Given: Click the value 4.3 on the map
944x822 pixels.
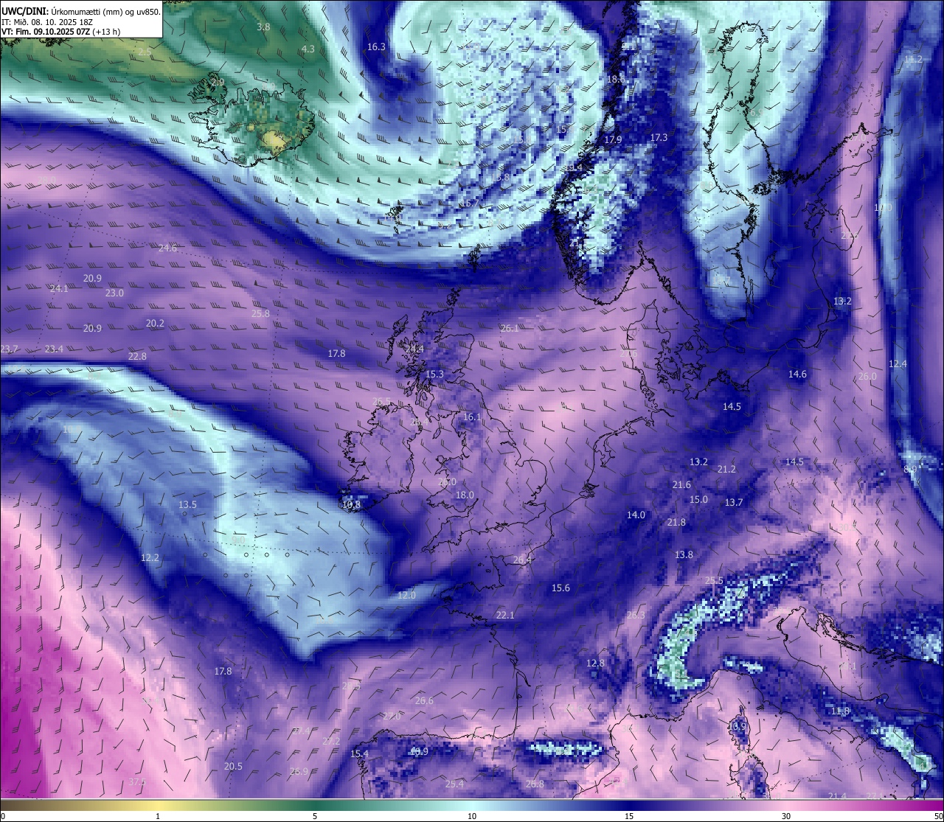Looking at the screenshot, I should (308, 49).
